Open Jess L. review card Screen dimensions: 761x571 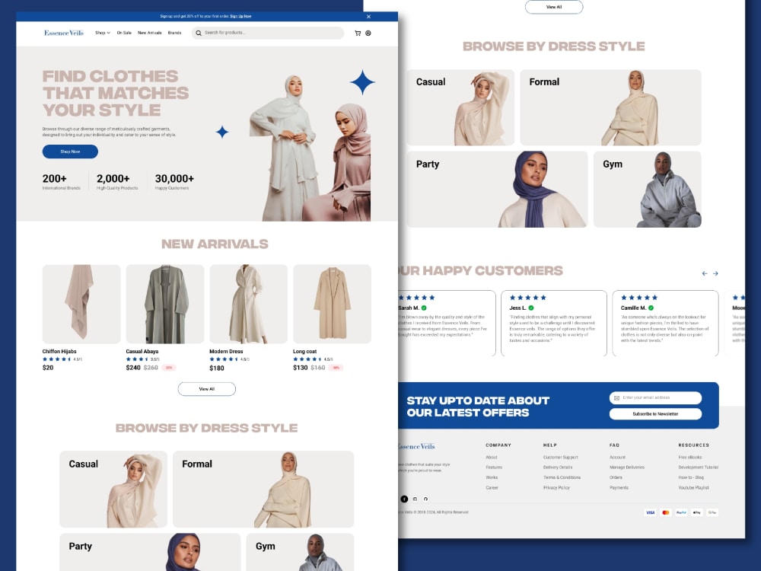click(554, 324)
